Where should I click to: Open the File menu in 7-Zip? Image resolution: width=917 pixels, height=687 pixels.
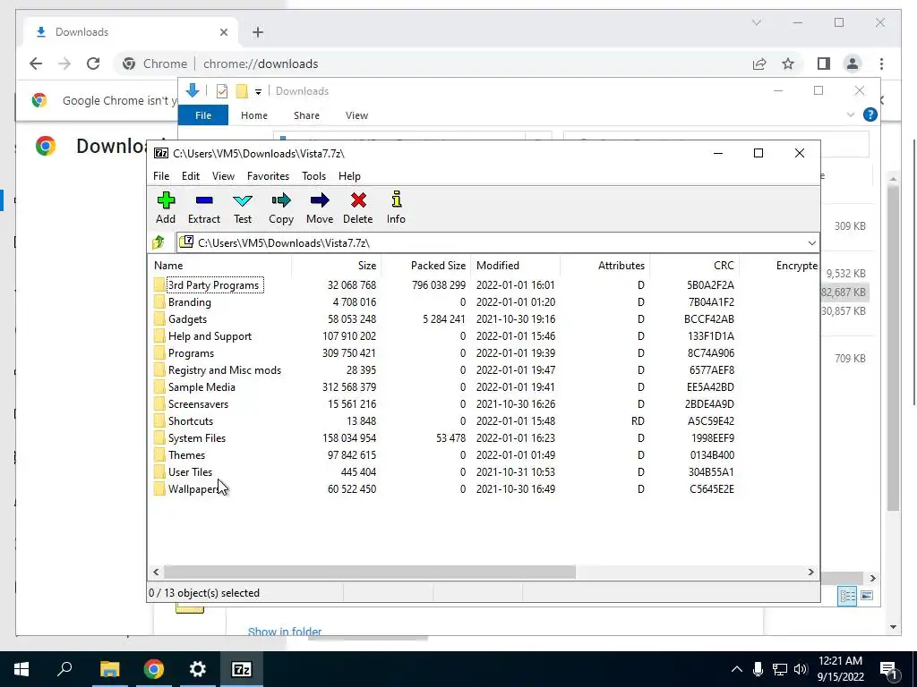pos(161,176)
